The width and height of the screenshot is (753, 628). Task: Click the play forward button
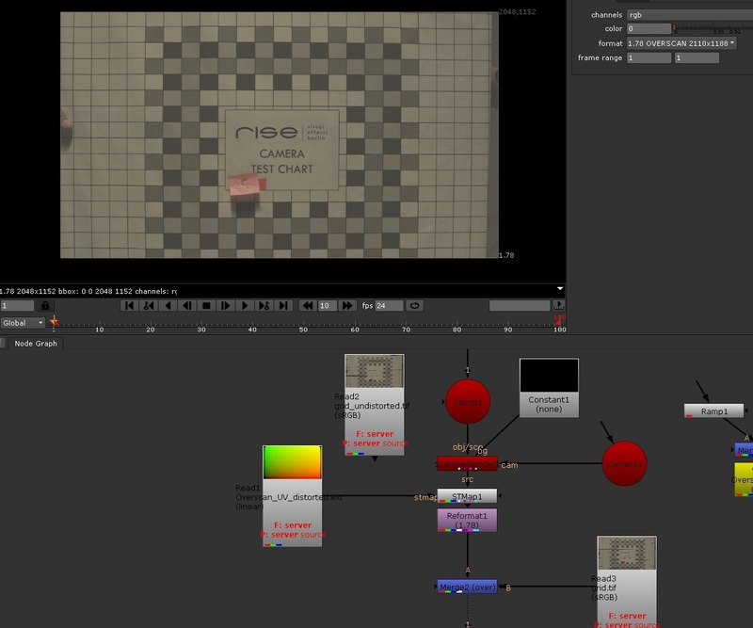click(245, 306)
